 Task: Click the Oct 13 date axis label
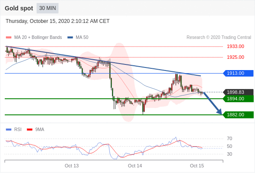tap(72, 166)
